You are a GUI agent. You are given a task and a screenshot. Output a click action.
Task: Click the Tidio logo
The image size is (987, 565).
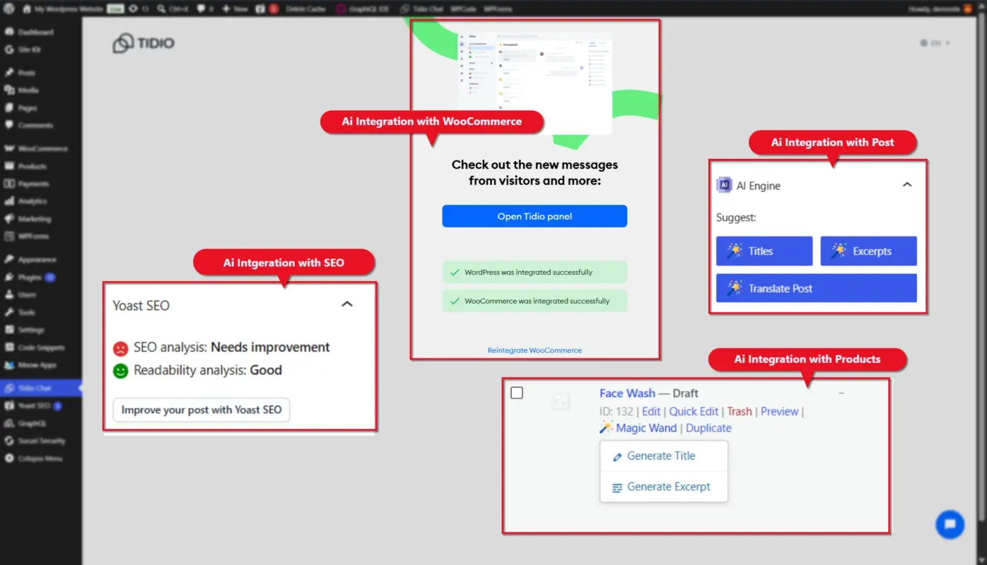144,43
